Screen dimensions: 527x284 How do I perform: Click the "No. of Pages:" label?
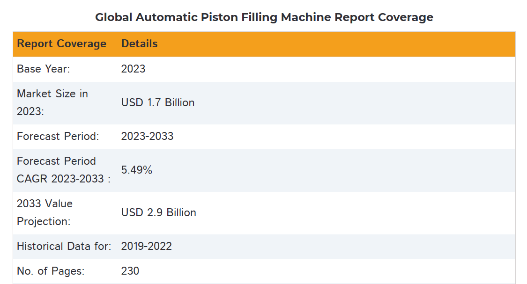(51, 270)
